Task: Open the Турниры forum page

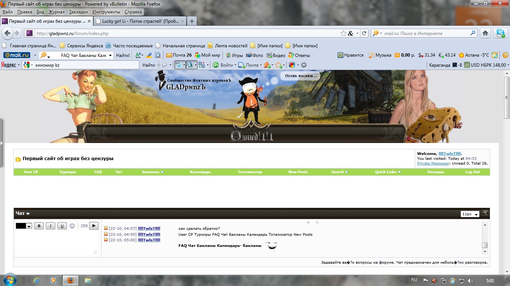Action: pos(68,172)
